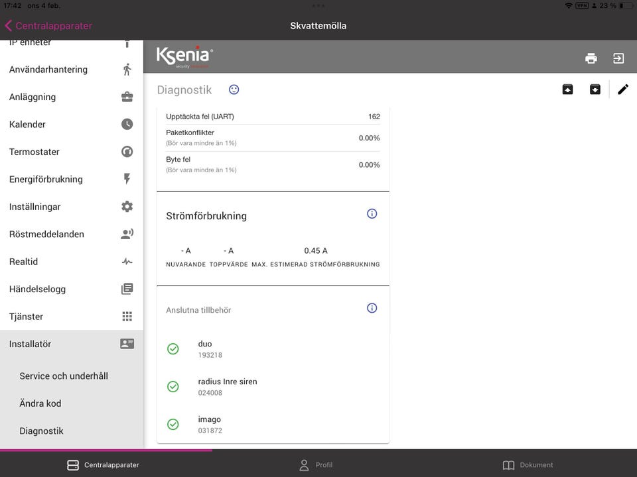Click smiley status icon beside Diagnostik
This screenshot has width=637, height=477.
coord(234,89)
